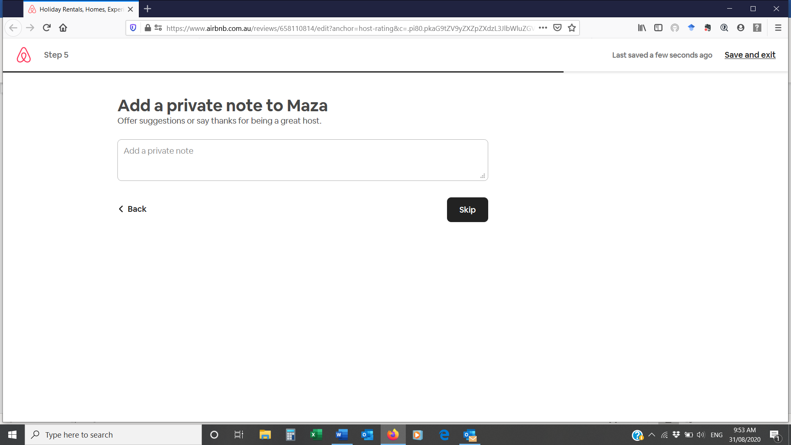791x445 pixels.
Task: Reload the page with the refresh icon
Action: coord(47,28)
